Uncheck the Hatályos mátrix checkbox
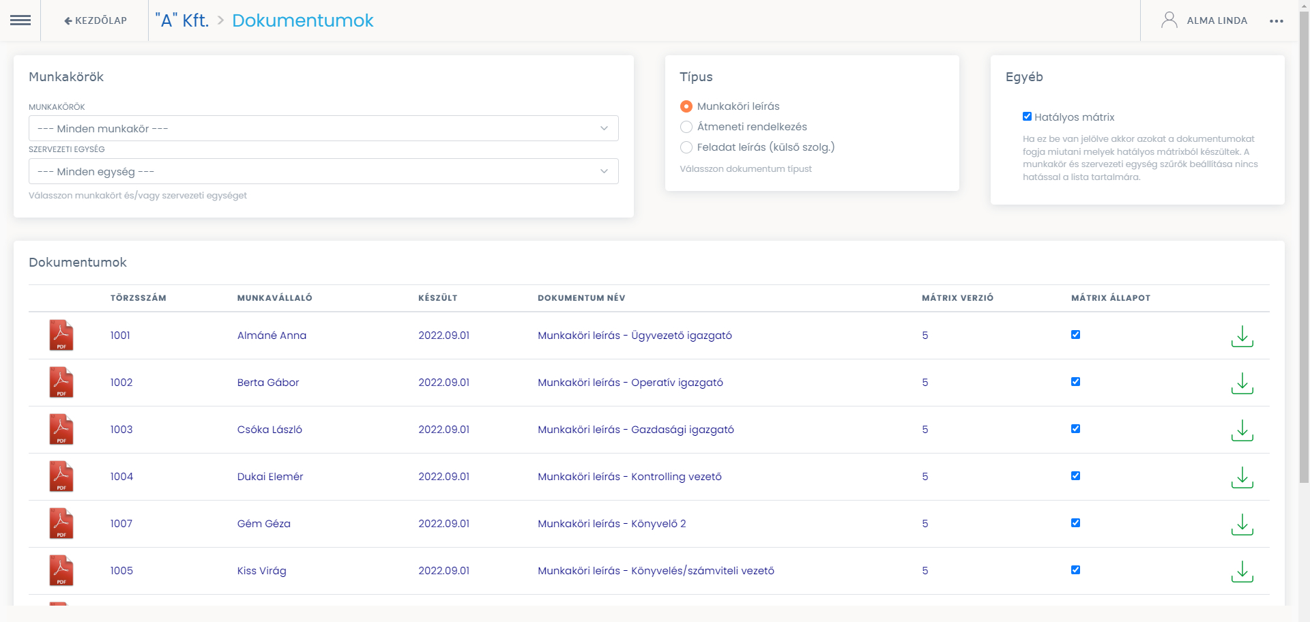This screenshot has width=1310, height=622. (1027, 117)
